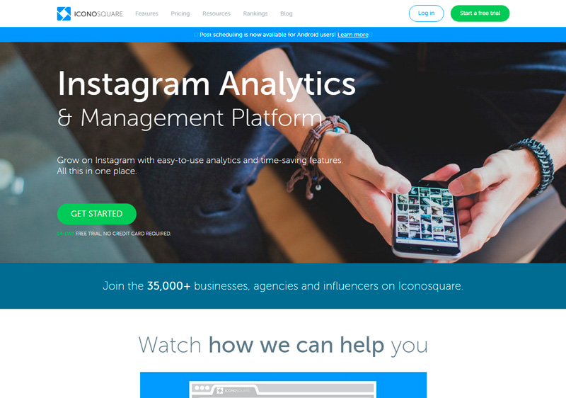This screenshot has width=566, height=398.
Task: Play the blue intro video preview
Action: 284,385
